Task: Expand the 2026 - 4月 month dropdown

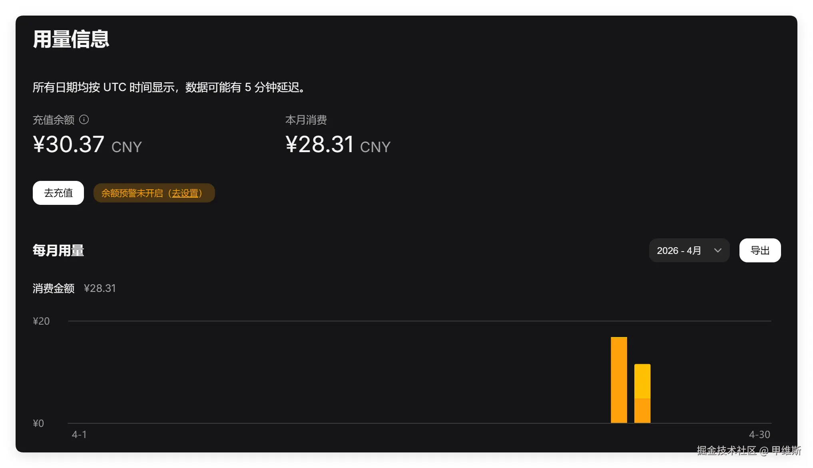Action: point(689,250)
